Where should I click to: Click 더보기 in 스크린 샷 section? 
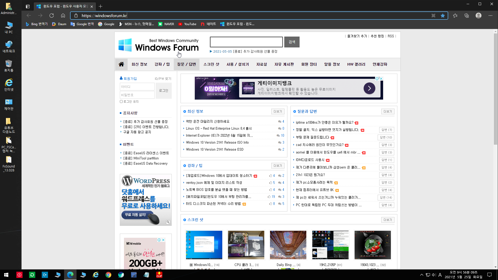pos(388,220)
